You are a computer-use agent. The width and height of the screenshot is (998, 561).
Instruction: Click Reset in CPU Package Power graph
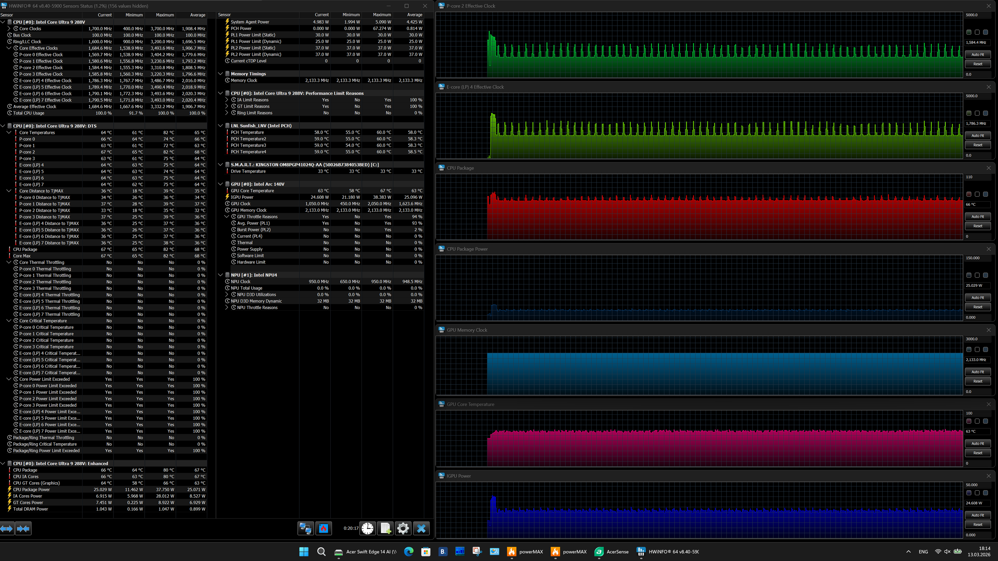(x=977, y=307)
